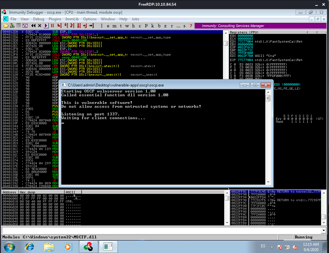Open the Options menu
The image size is (329, 253).
(90, 19)
